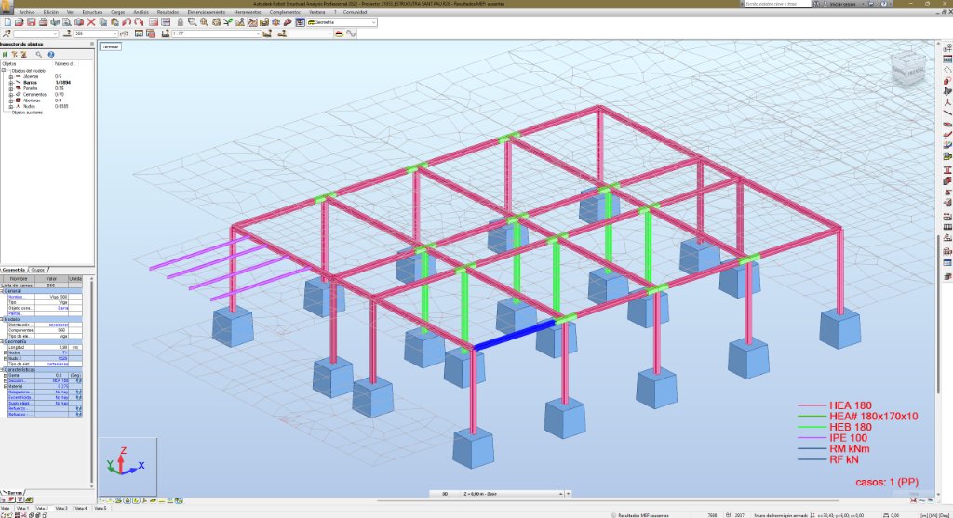Click the red X delete icon
This screenshot has height=518, width=953.
(x=90, y=22)
